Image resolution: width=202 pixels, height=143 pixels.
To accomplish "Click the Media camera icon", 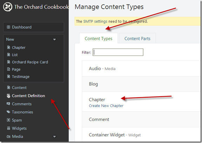I will click(8, 136).
